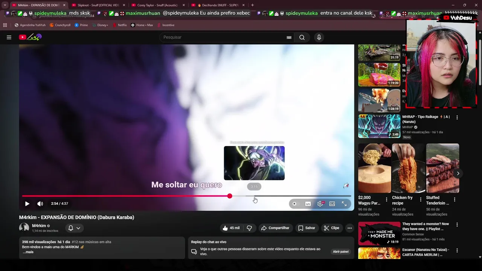This screenshot has height=271, width=482.
Task: Switch to theater mode
Action: point(332,204)
